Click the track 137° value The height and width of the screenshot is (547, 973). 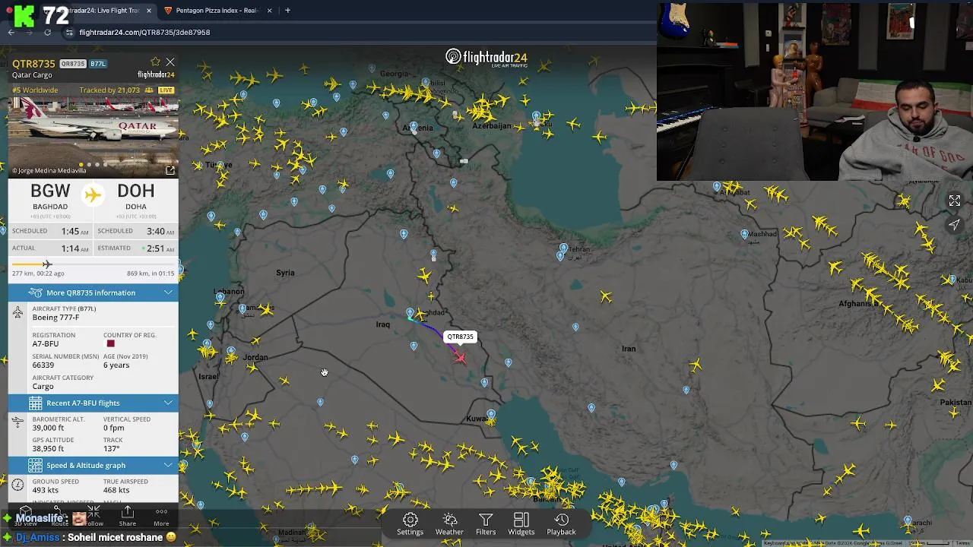(112, 449)
